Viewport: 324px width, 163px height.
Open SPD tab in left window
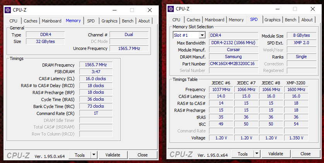(x=91, y=21)
